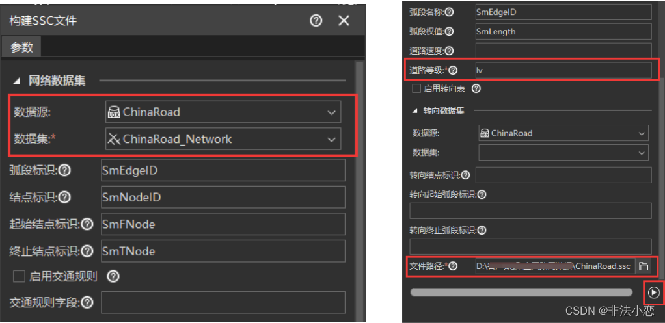Open the empty 转向数据集 数据集 dropdown

pyautogui.click(x=563, y=152)
